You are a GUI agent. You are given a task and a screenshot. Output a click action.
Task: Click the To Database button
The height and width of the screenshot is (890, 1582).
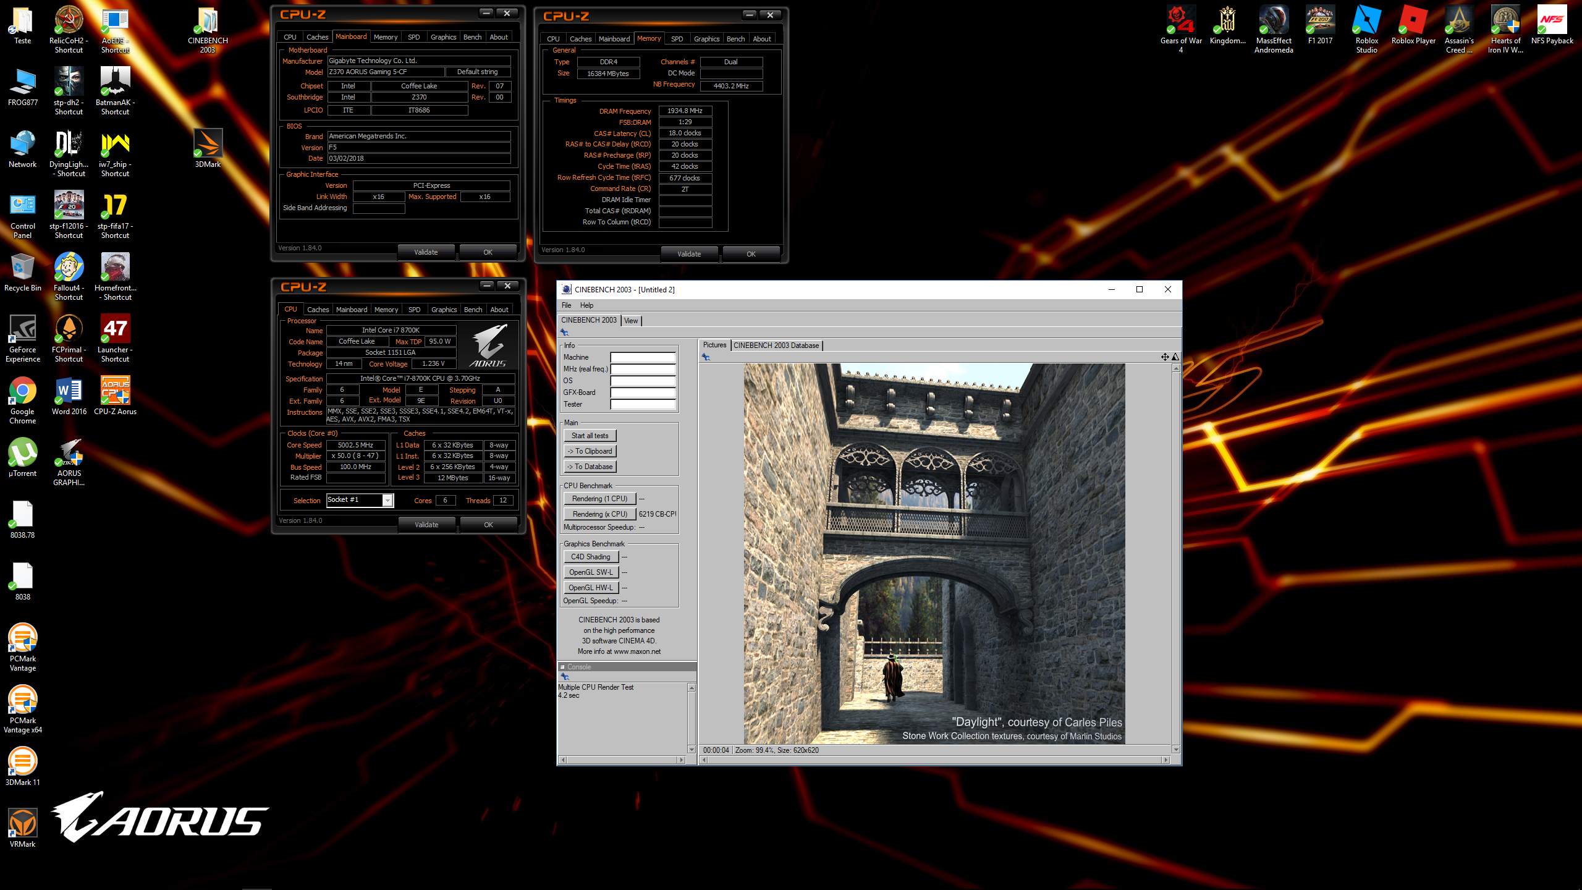(590, 467)
